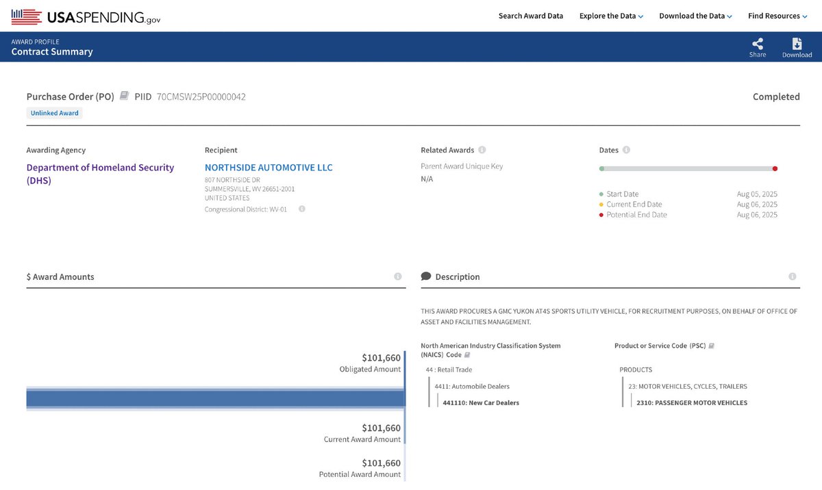The height and width of the screenshot is (490, 822).
Task: Click the recipient address 807 NORTHSIDE DR
Action: [232, 180]
